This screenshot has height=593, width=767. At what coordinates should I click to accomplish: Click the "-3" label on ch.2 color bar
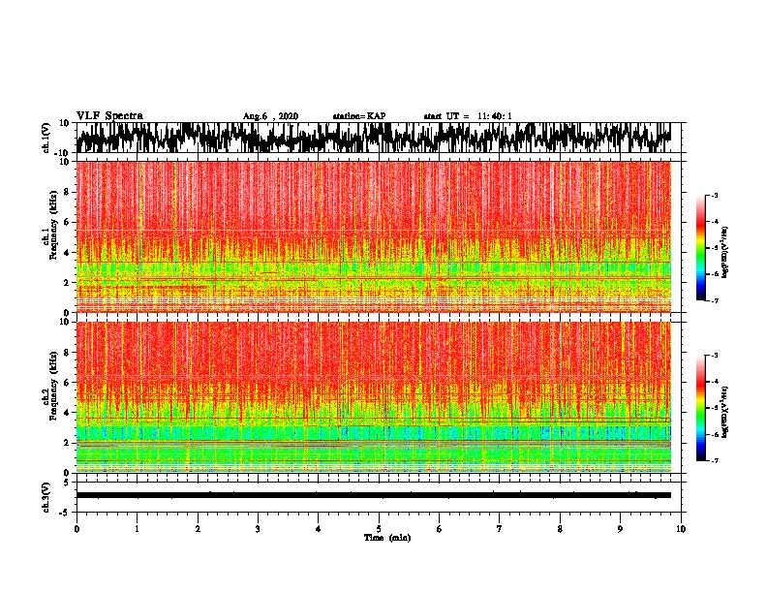714,356
